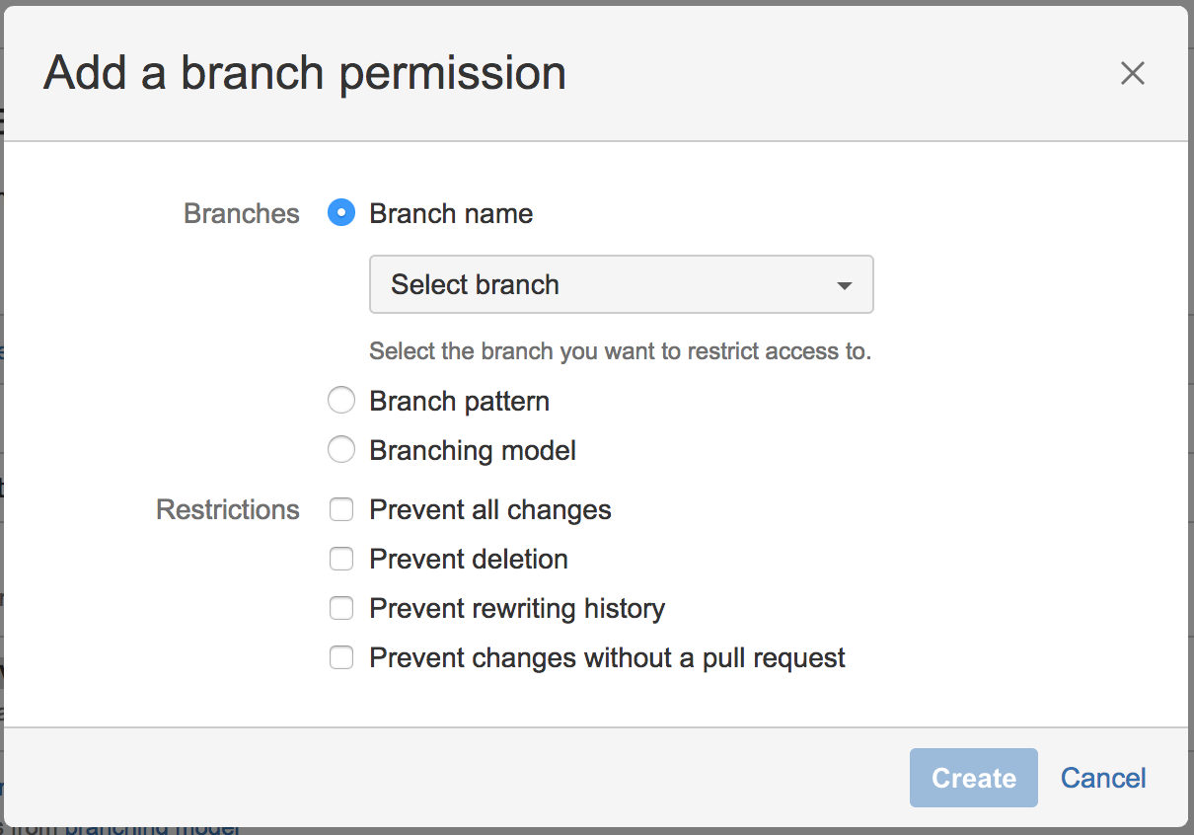
Task: Choose the Branch pattern radio button
Action: (341, 401)
